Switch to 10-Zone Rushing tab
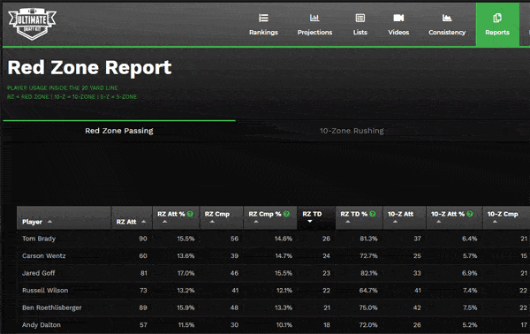The height and width of the screenshot is (334, 530). click(352, 131)
